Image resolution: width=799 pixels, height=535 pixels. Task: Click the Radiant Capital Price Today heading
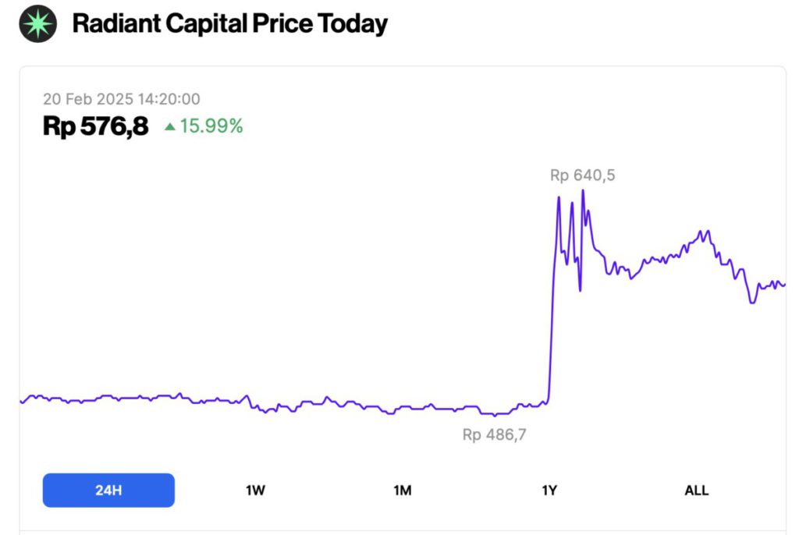229,23
